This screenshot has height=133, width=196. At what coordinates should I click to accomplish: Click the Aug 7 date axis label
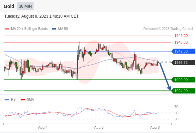tap(99, 127)
